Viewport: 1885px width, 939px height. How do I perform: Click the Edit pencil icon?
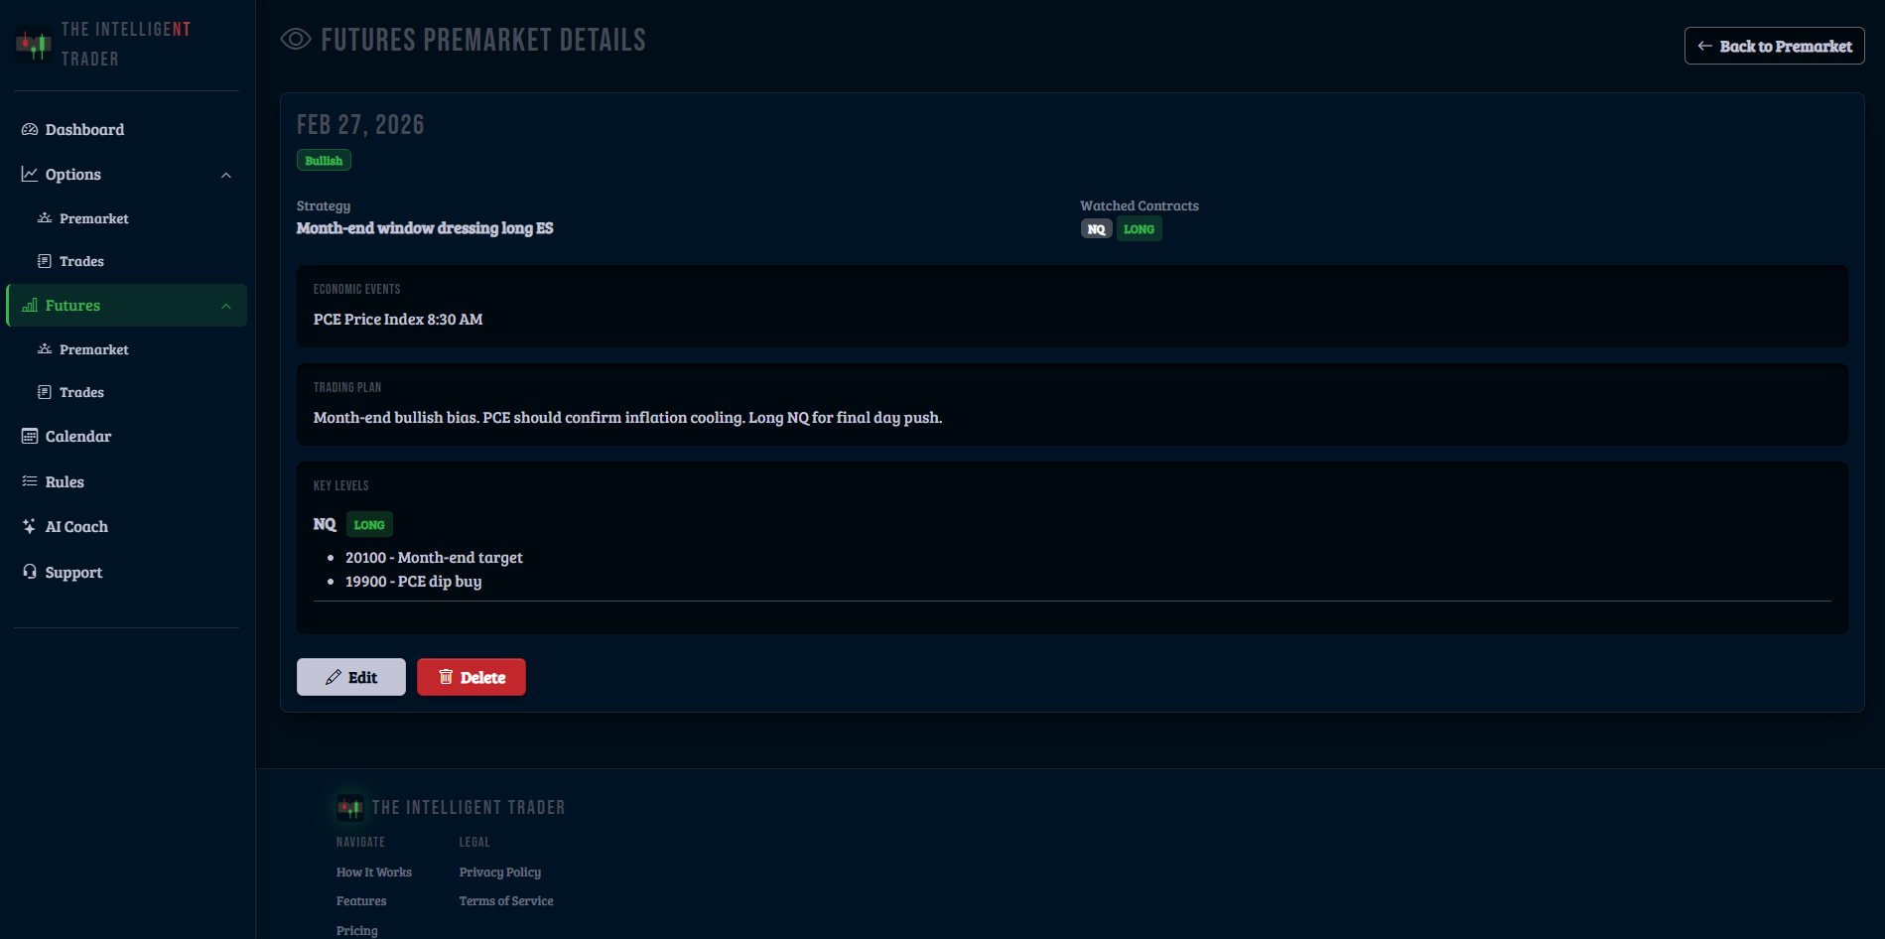[x=333, y=676]
